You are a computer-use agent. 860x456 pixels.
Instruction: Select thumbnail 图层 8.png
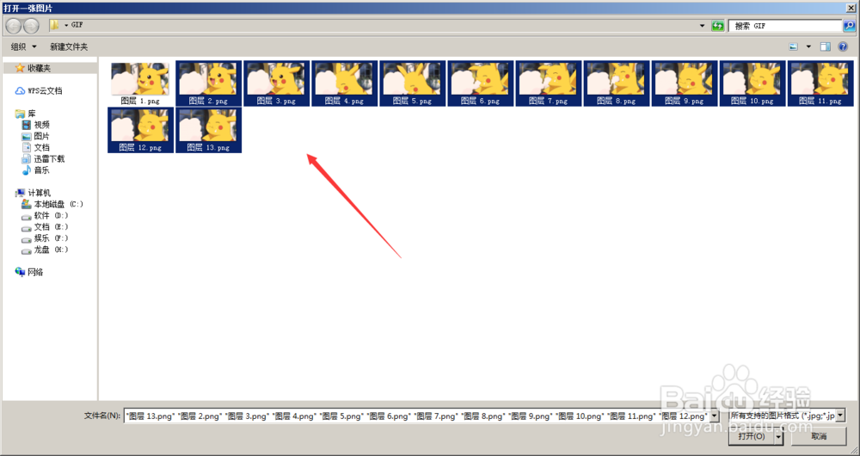[617, 83]
